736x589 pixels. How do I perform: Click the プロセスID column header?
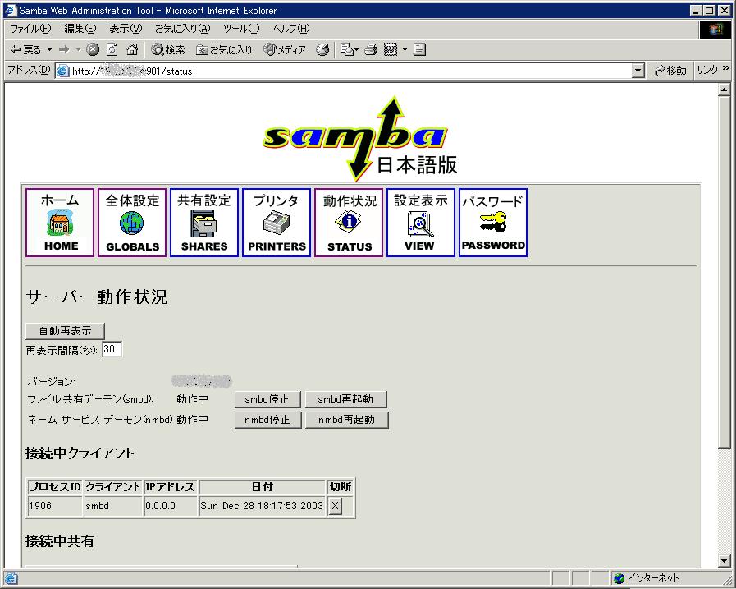click(55, 487)
